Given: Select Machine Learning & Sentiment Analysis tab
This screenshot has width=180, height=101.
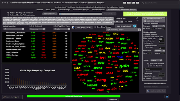Looking at the screenshot, I should coord(122,10).
